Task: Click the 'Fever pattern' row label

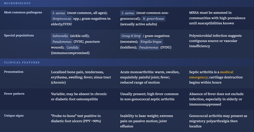Action: click(x=14, y=94)
